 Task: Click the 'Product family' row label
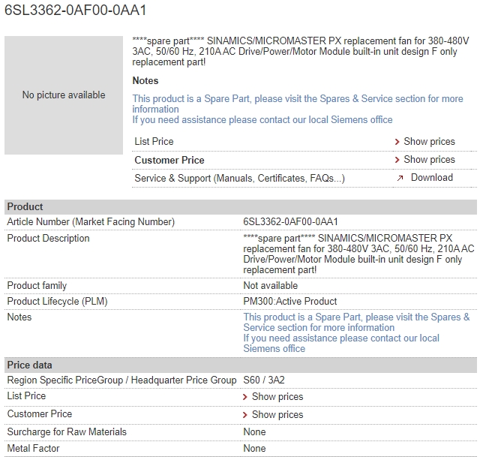(37, 286)
